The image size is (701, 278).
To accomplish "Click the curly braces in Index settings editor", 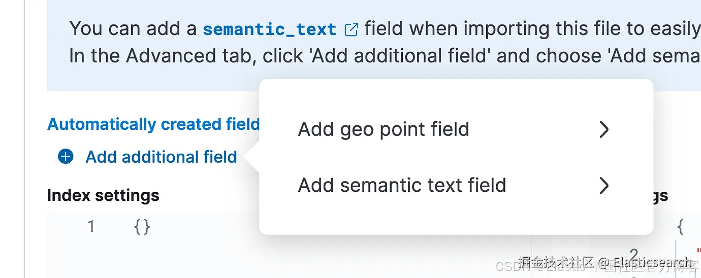I will pyautogui.click(x=142, y=226).
